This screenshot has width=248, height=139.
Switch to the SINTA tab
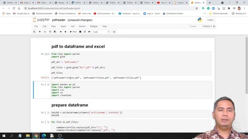coord(78,3)
